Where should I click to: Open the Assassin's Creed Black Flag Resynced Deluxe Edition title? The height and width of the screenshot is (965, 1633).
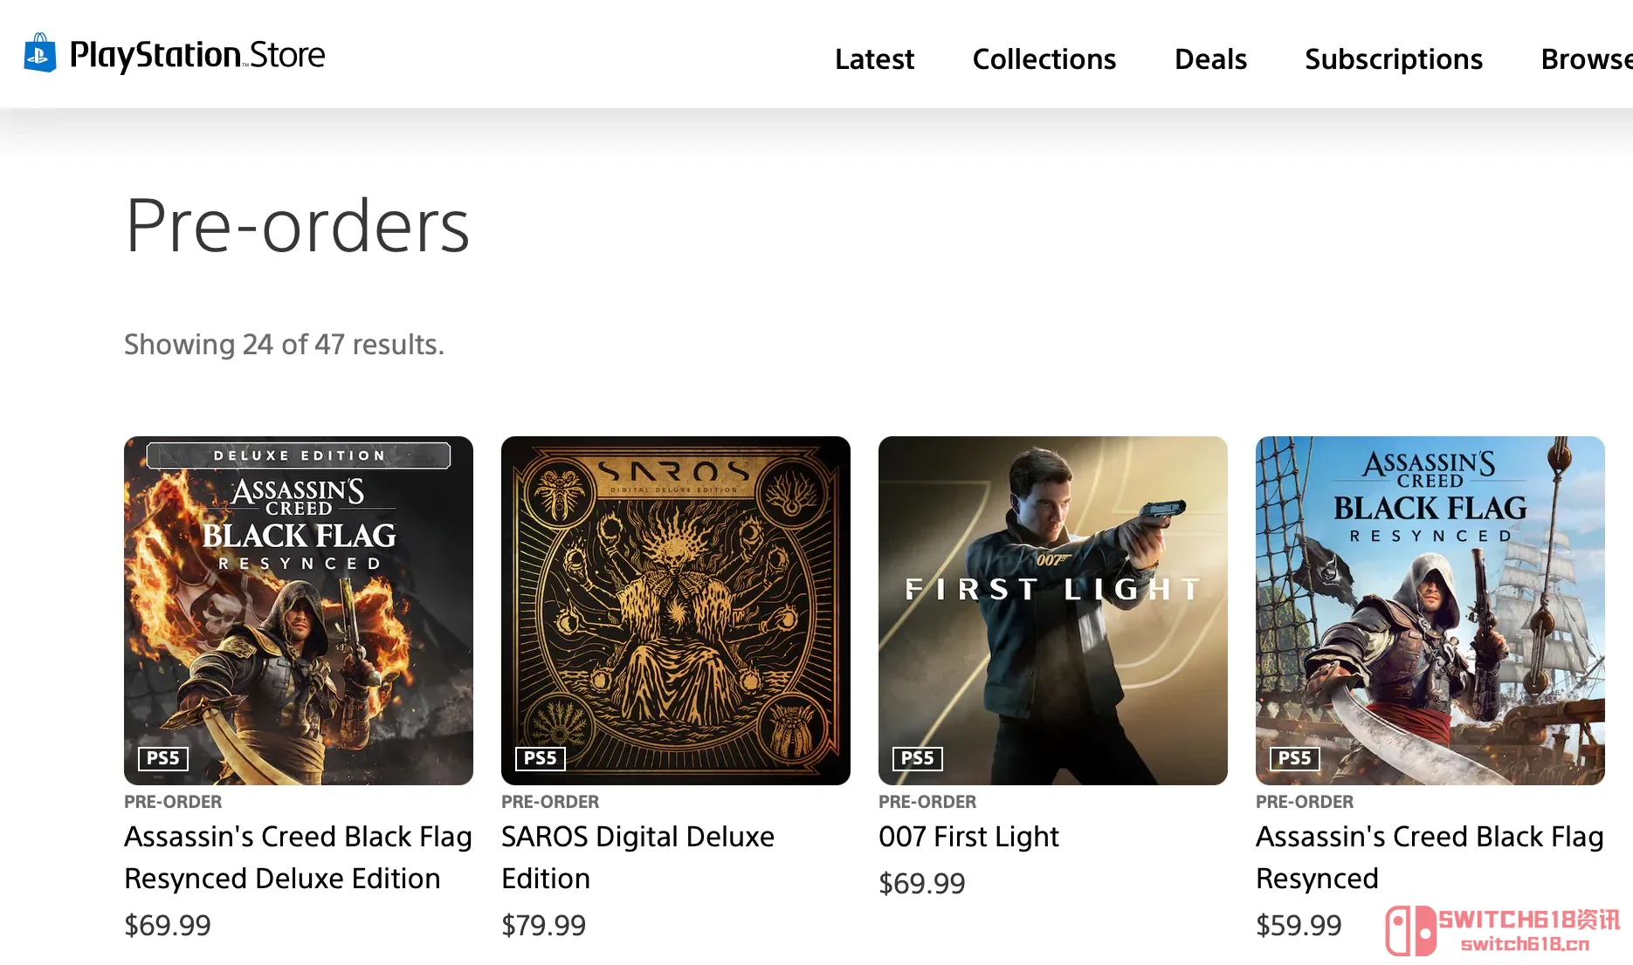298,858
